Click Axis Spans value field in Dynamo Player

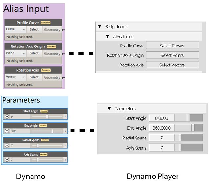[x=161, y=148]
